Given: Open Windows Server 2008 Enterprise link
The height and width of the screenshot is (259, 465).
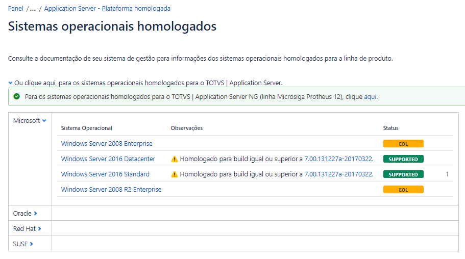Looking at the screenshot, I should click(x=107, y=143).
